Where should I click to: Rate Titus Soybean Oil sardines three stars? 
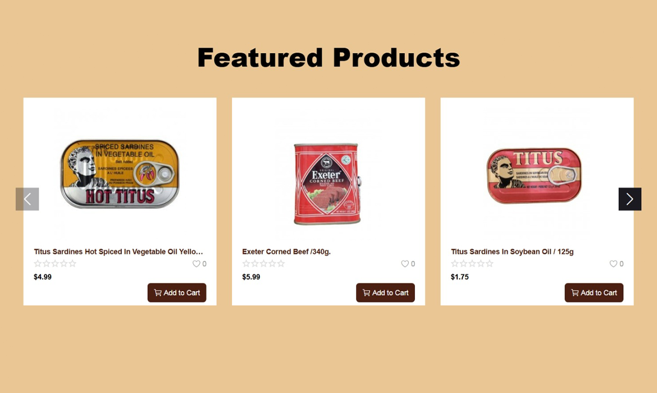[x=472, y=263]
